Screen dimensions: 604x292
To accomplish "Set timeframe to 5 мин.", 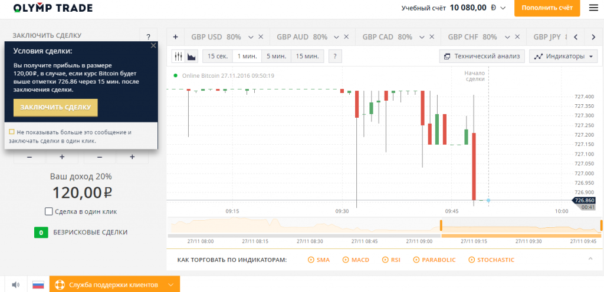I will pos(276,57).
